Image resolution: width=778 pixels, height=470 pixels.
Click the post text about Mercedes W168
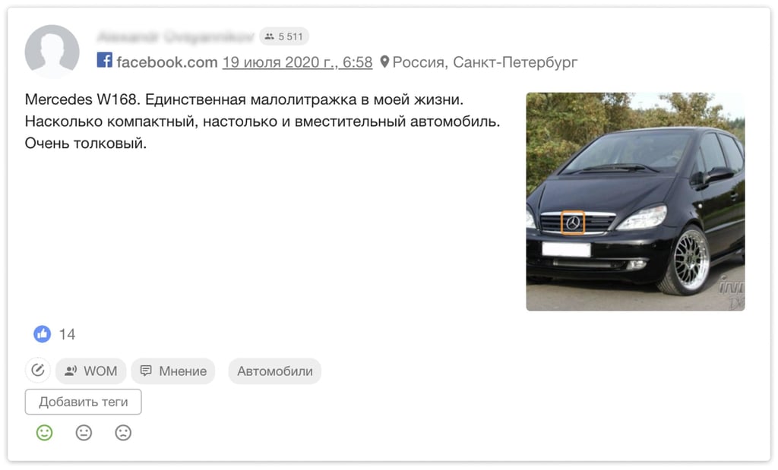(x=262, y=121)
